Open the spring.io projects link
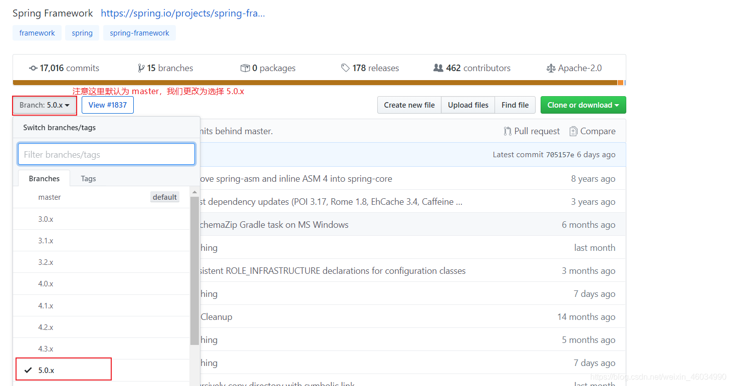 click(183, 13)
